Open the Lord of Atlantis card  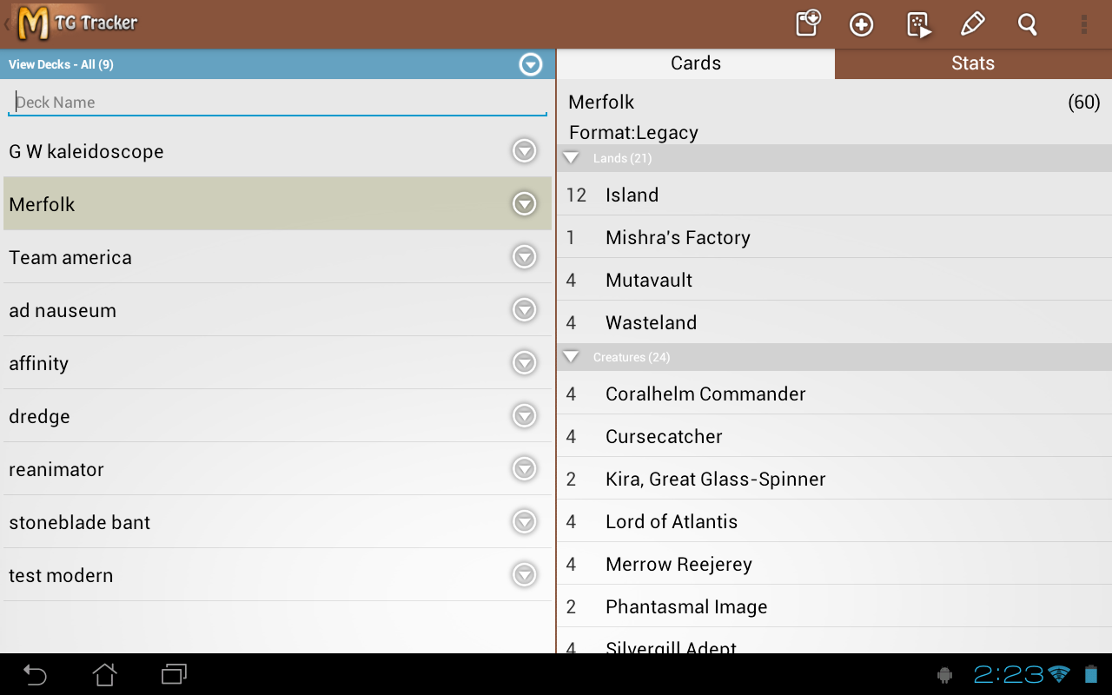tap(672, 521)
